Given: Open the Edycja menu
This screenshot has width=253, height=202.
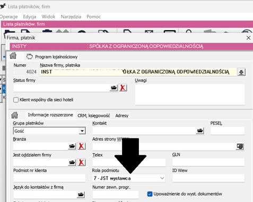Looking at the screenshot, I should point(30,17).
